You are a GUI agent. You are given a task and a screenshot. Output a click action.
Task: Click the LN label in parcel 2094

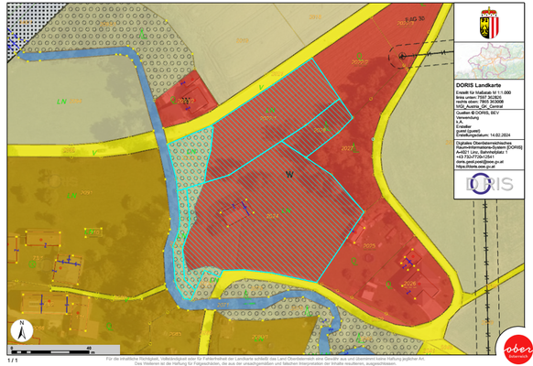click(61, 102)
